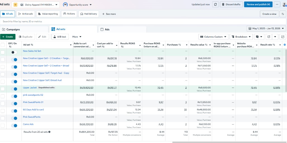Open the profile avatar menu
This screenshot has height=143, width=287.
pyautogui.click(x=284, y=4)
